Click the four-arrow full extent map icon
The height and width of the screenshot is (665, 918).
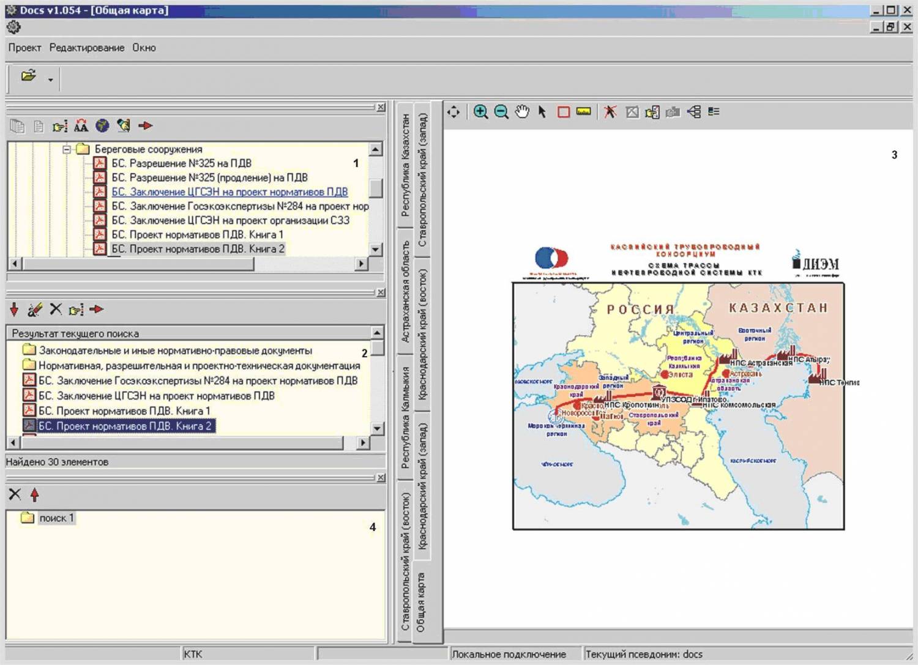point(453,112)
